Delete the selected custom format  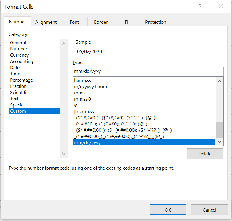pyautogui.click(x=205, y=154)
